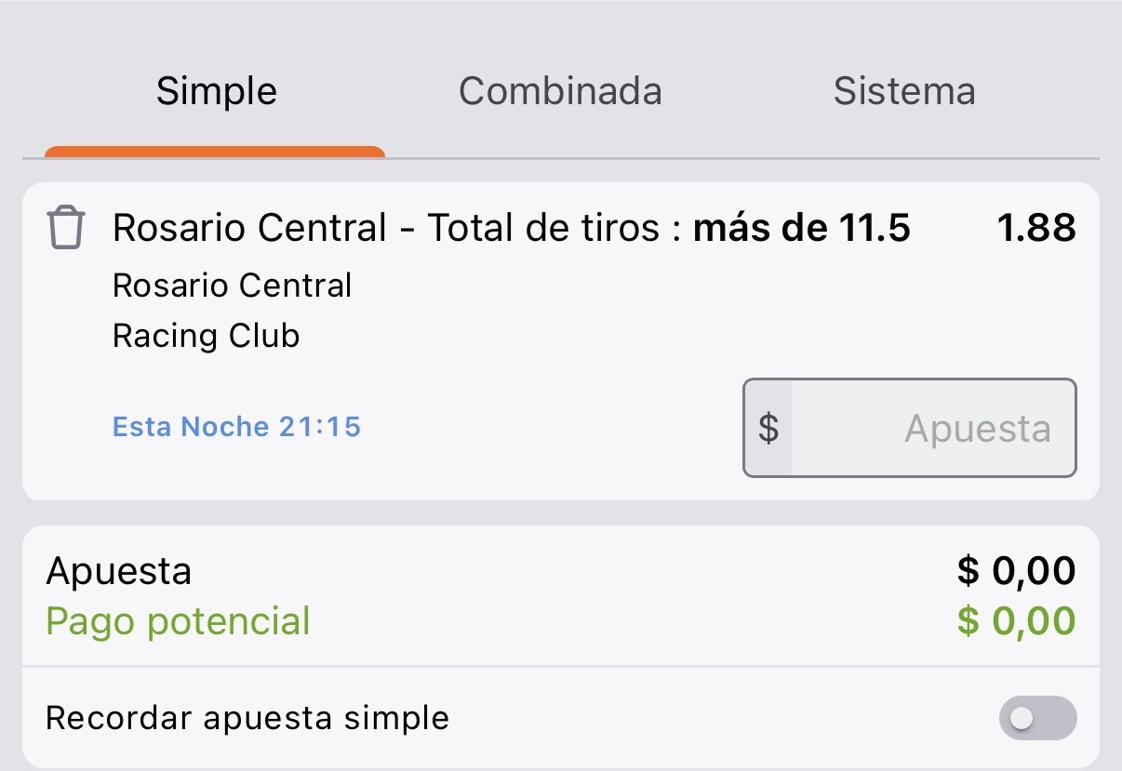1122x771 pixels.
Task: Tap the más de 11.5 selection text
Action: (x=802, y=228)
